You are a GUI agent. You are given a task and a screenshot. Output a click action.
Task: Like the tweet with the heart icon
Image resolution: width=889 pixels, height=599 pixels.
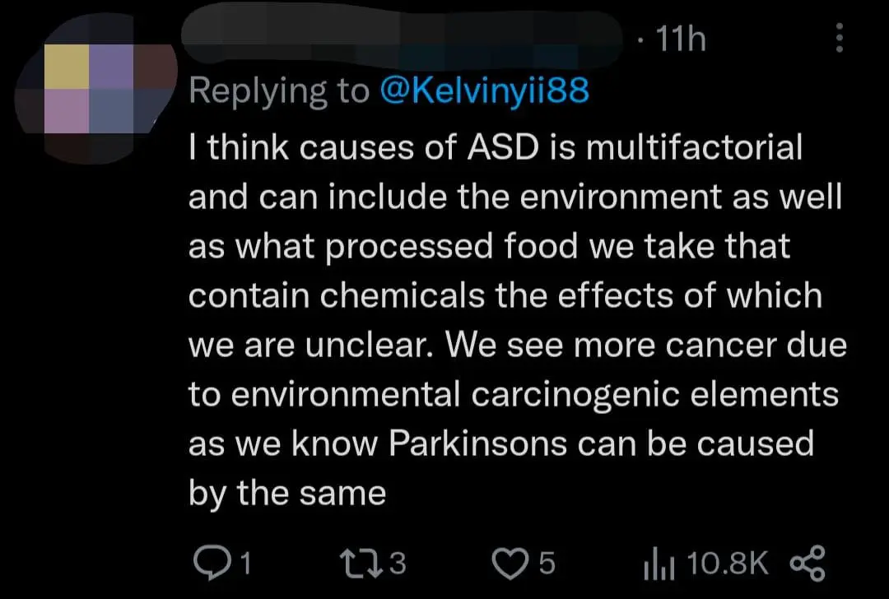click(509, 564)
